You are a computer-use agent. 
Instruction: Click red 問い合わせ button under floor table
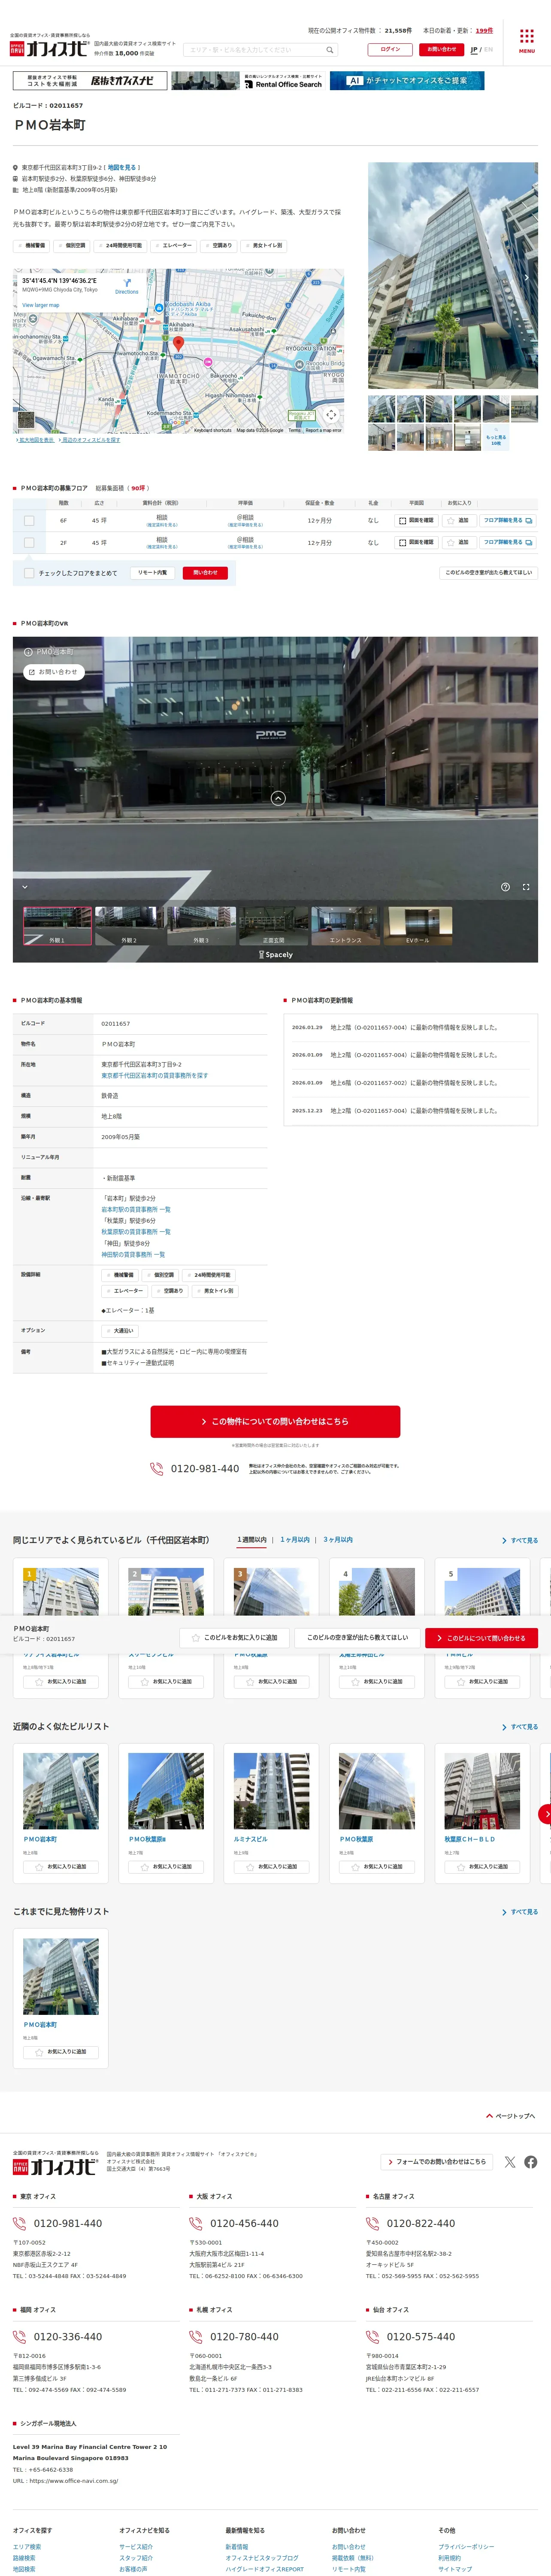[205, 573]
